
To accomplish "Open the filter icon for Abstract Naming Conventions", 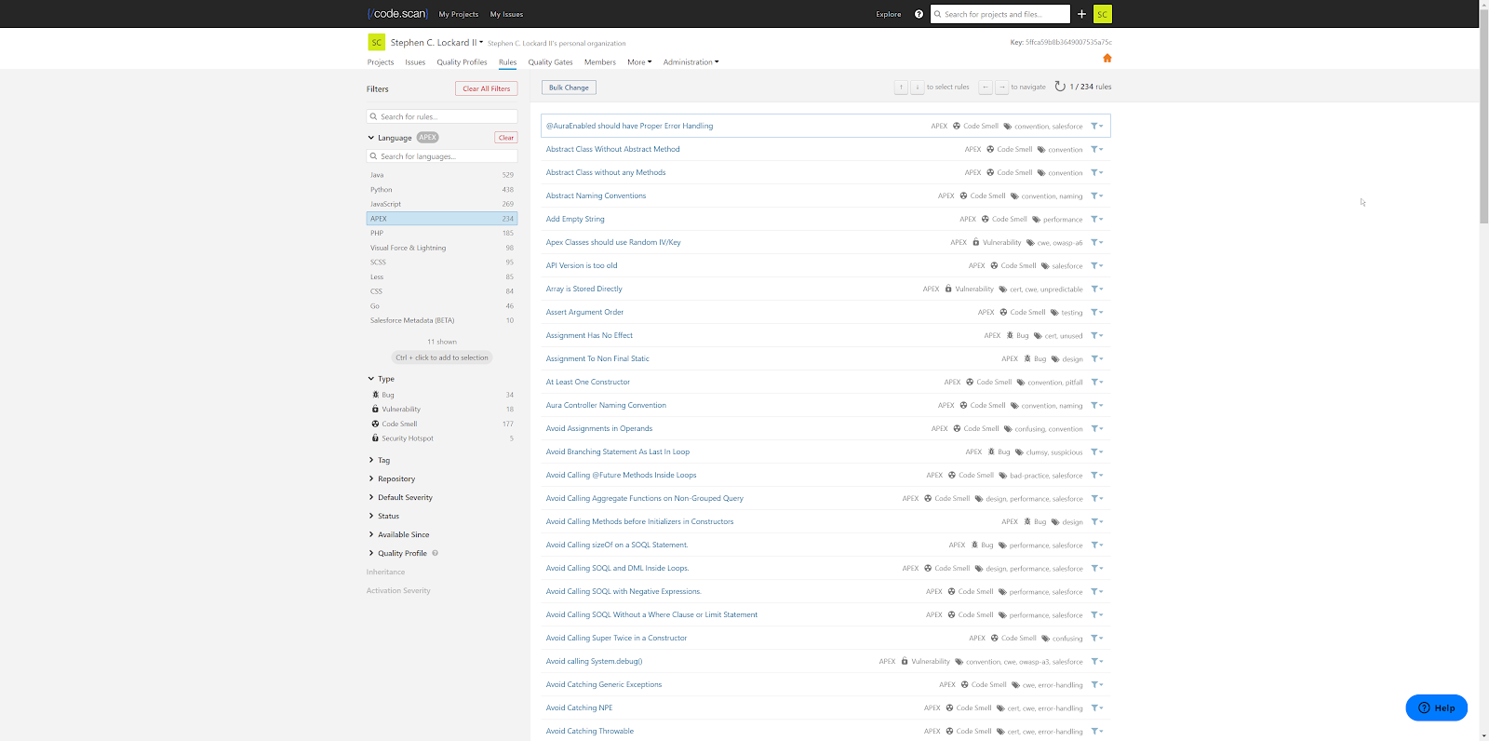I will point(1097,195).
